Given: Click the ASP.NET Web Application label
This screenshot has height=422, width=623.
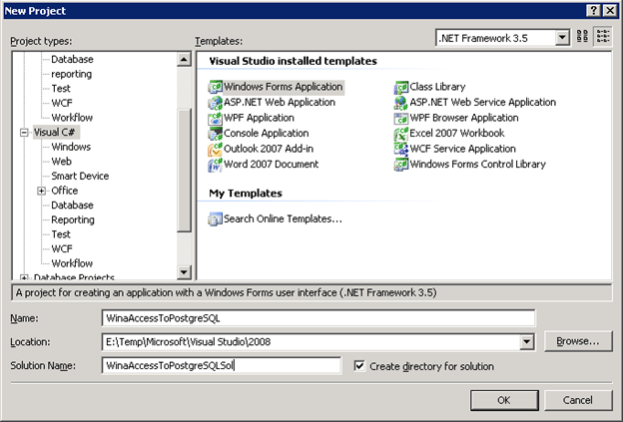Looking at the screenshot, I should (280, 103).
